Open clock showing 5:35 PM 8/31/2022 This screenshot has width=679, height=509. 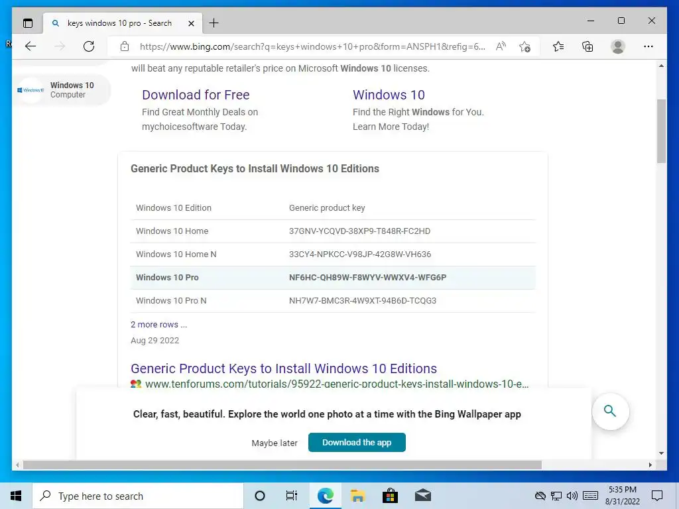622,496
